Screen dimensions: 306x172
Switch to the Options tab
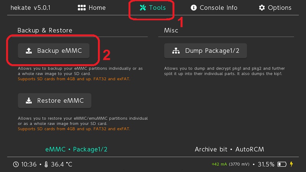(275, 8)
